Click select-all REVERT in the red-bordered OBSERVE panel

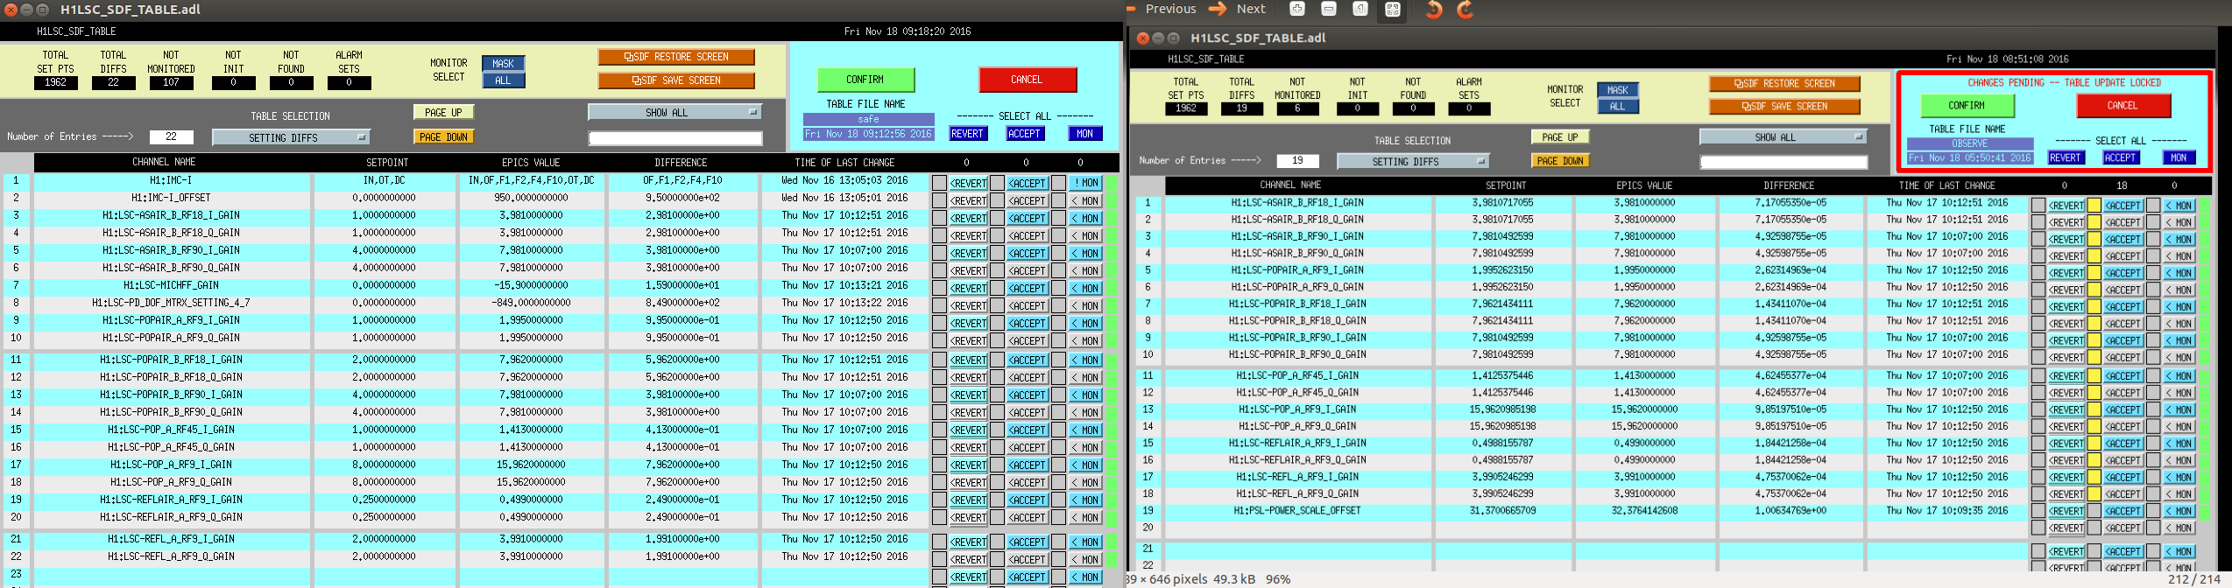coord(2066,157)
